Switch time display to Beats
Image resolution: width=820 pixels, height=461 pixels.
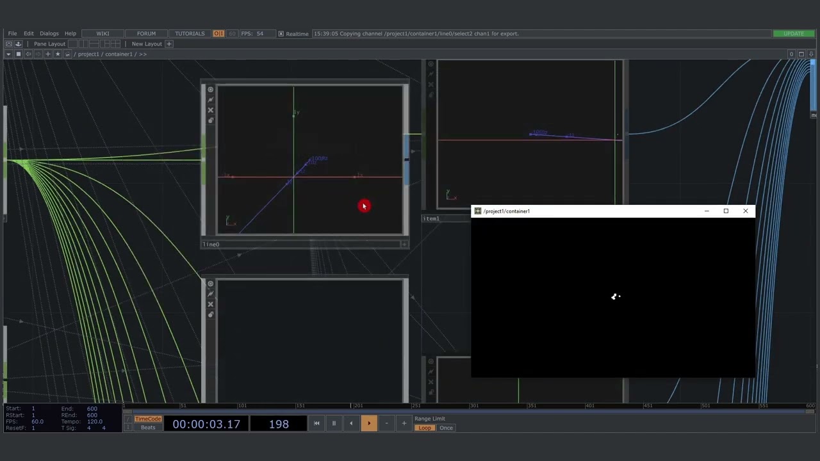tap(148, 428)
